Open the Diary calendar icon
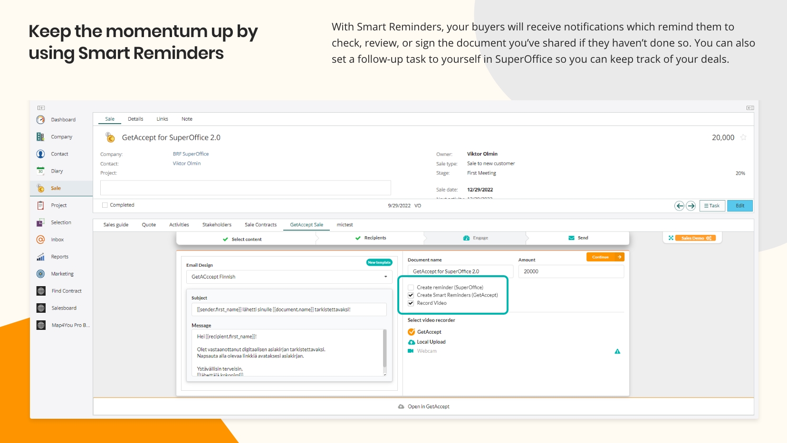The image size is (787, 443). click(x=41, y=171)
